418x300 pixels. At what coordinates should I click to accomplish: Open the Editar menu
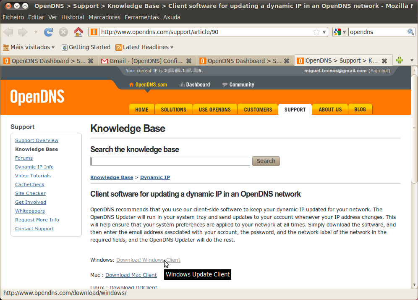coord(36,17)
